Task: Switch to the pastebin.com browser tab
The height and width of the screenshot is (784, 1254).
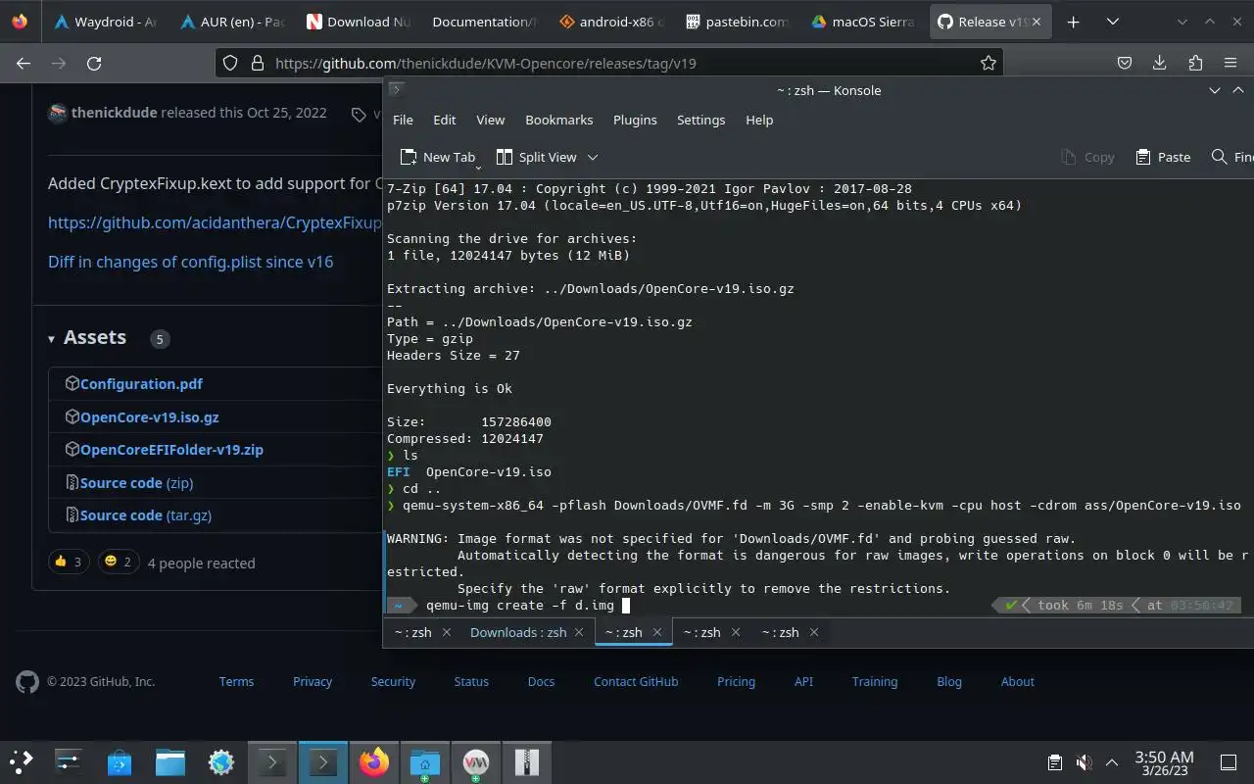Action: tap(738, 22)
